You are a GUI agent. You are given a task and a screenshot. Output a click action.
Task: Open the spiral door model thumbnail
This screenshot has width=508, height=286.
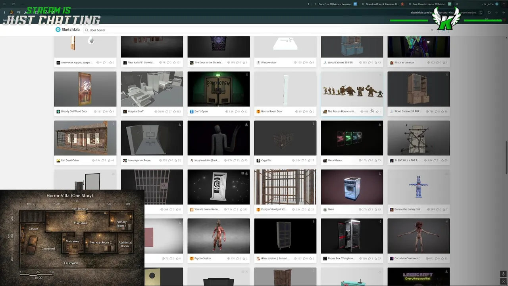[219, 187]
